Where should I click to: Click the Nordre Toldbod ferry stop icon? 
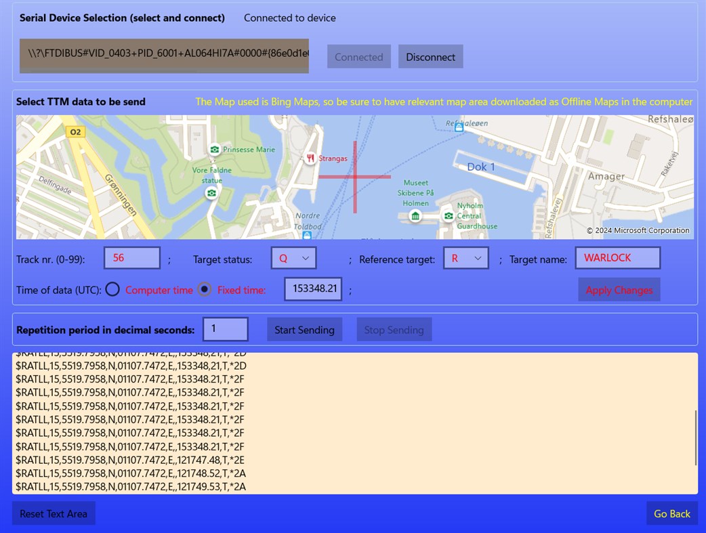307,236
